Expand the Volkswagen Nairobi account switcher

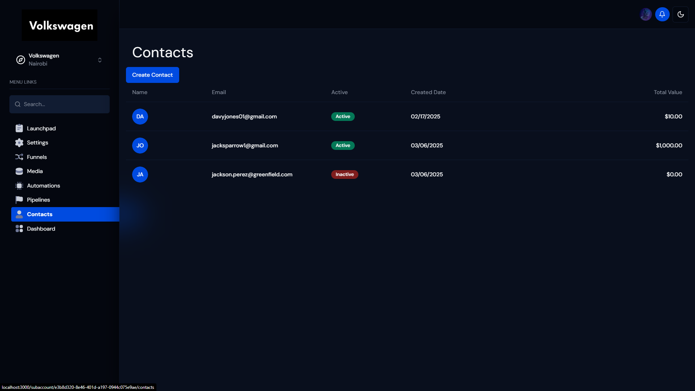pyautogui.click(x=59, y=60)
